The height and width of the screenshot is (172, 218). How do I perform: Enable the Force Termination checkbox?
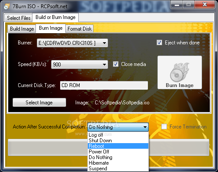(x=164, y=127)
